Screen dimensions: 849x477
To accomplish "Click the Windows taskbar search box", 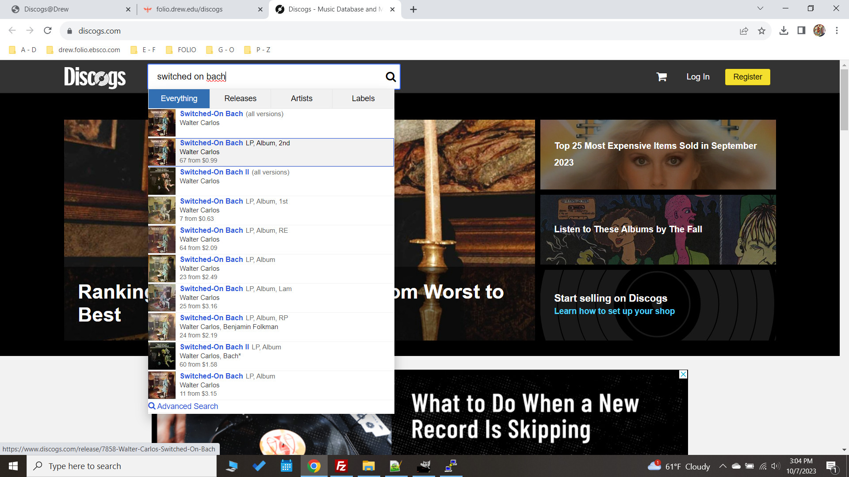I will pos(122,466).
